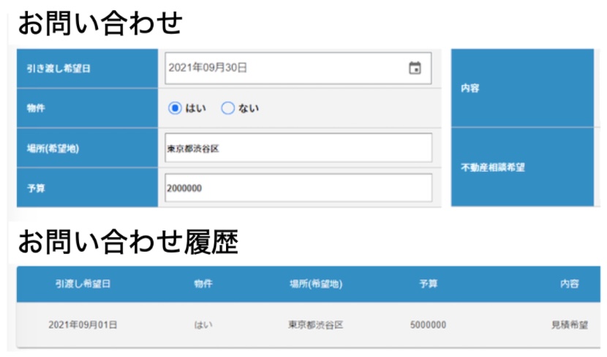Click the 場所(希望地) history column header

tap(316, 284)
